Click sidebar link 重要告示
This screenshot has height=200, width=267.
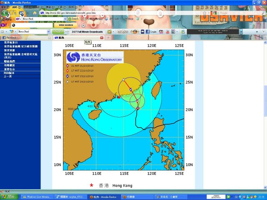click(x=9, y=69)
